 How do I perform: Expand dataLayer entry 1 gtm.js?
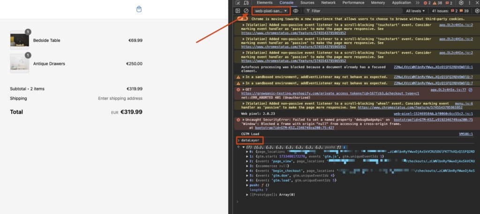[247, 156]
